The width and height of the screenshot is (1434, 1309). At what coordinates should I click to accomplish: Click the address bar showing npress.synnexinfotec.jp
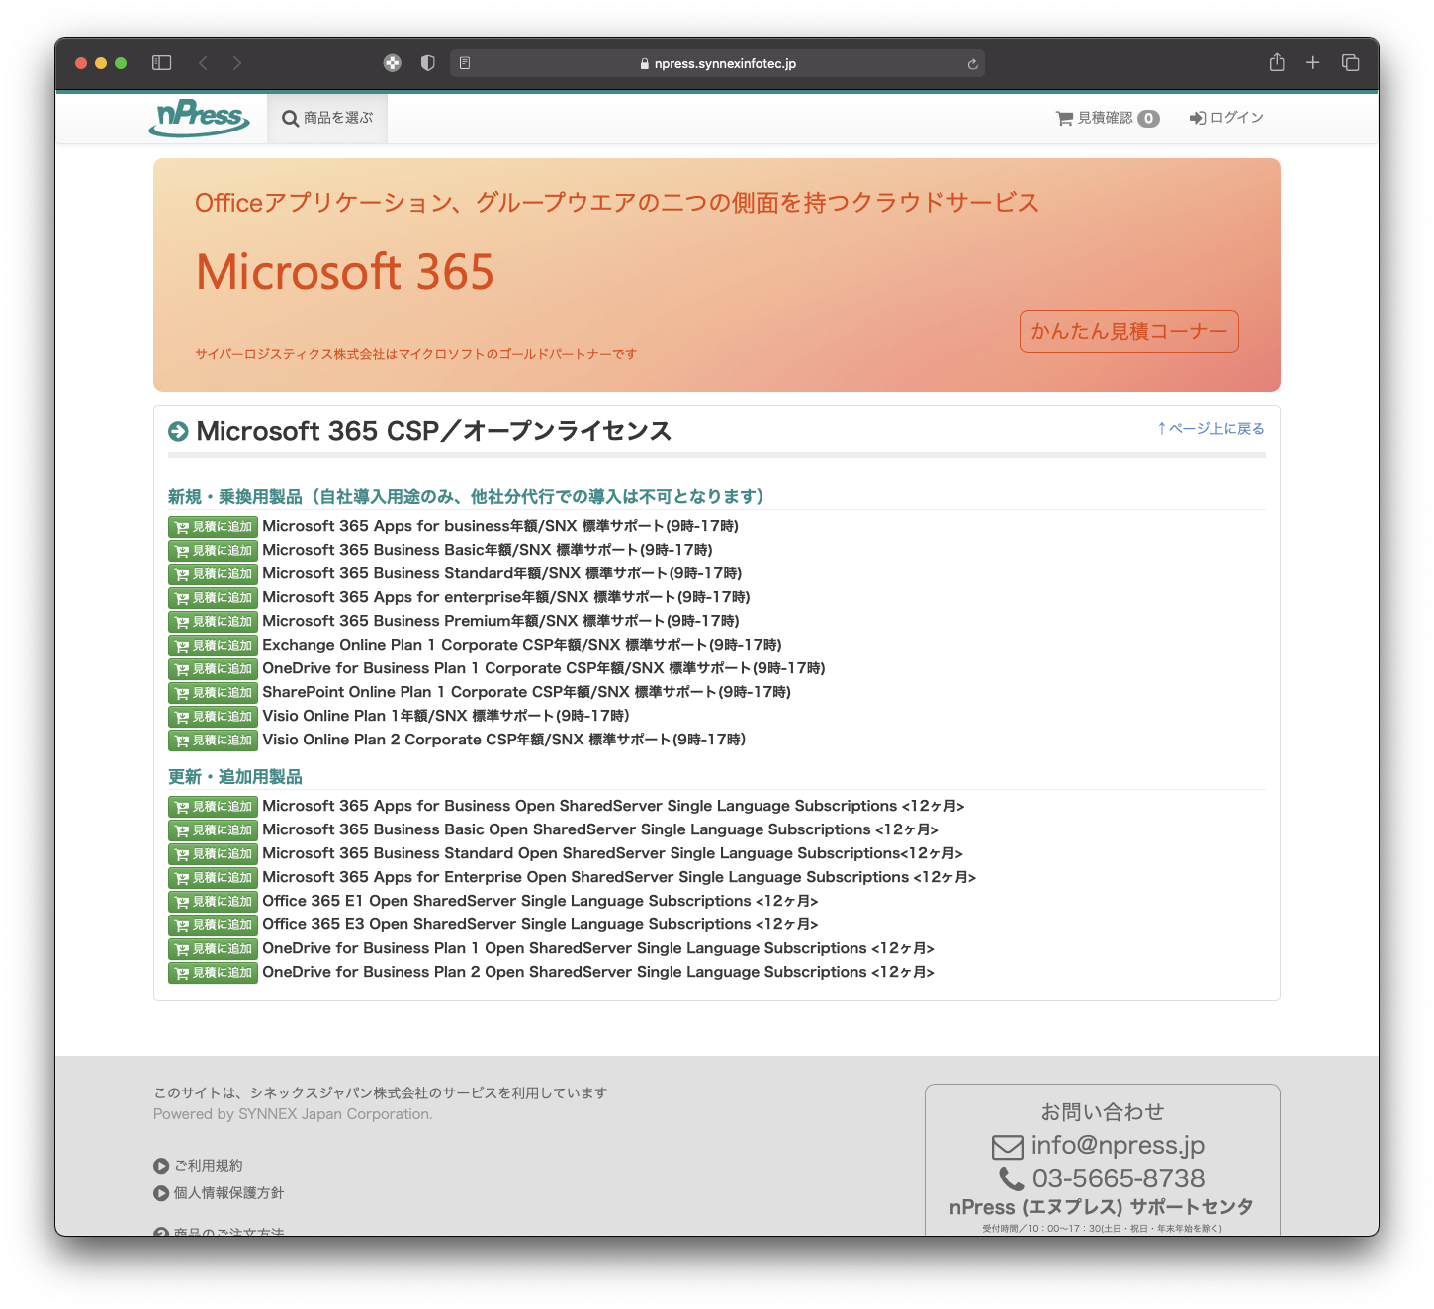tap(717, 63)
